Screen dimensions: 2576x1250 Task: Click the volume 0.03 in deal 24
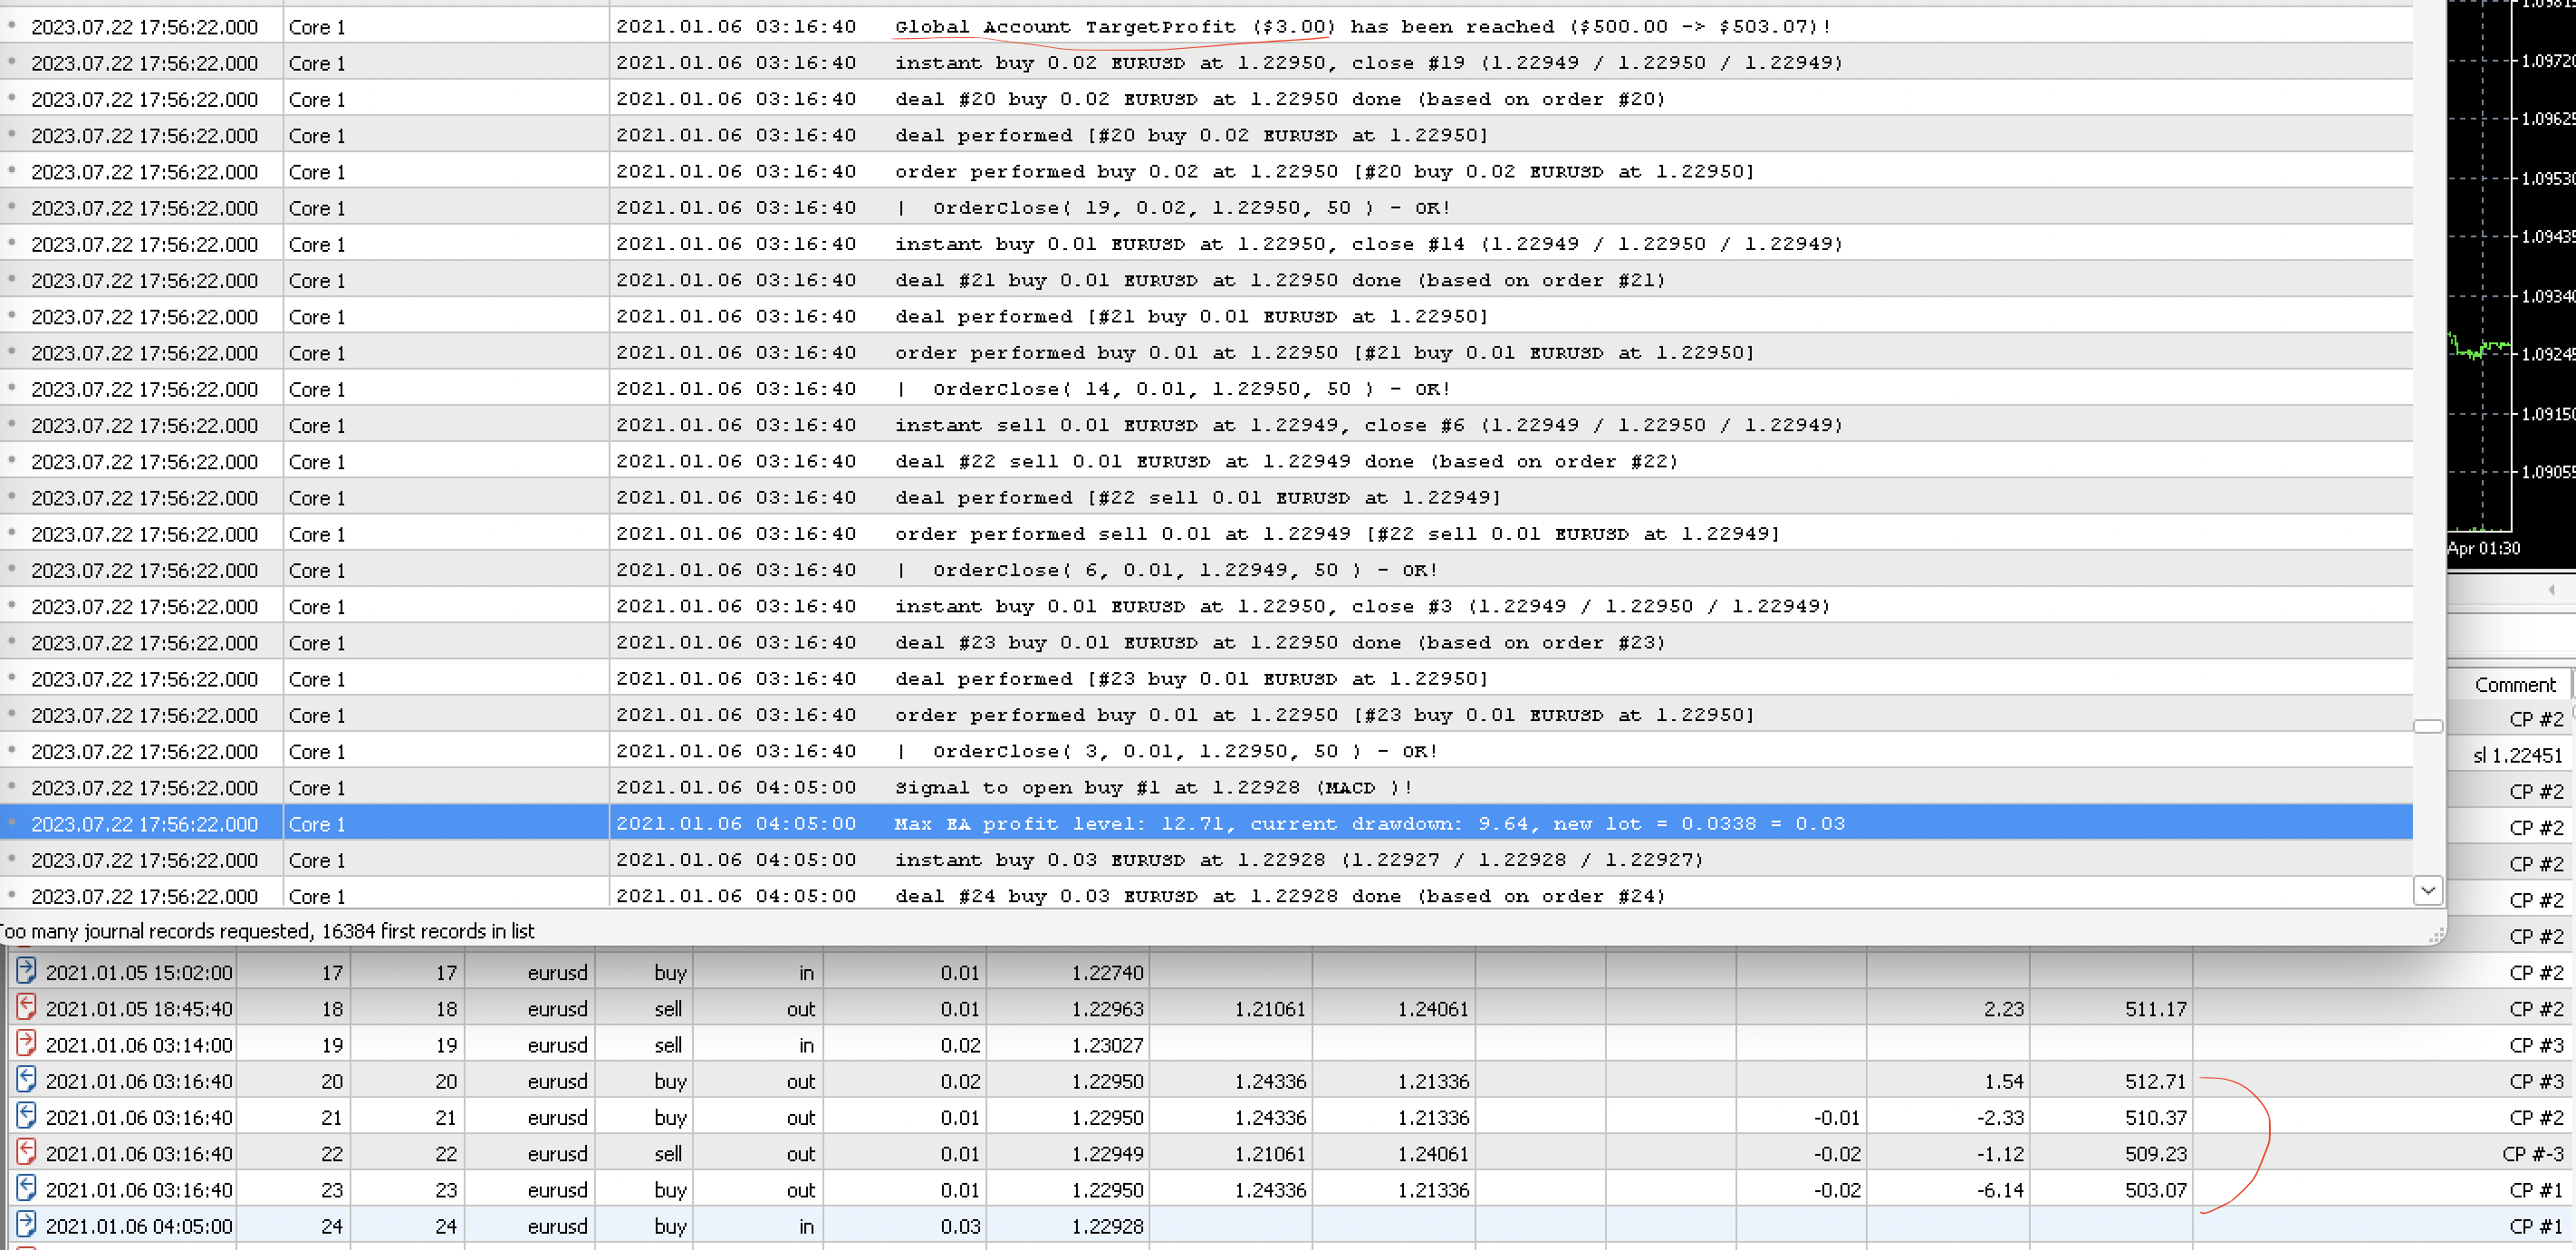(x=960, y=1226)
